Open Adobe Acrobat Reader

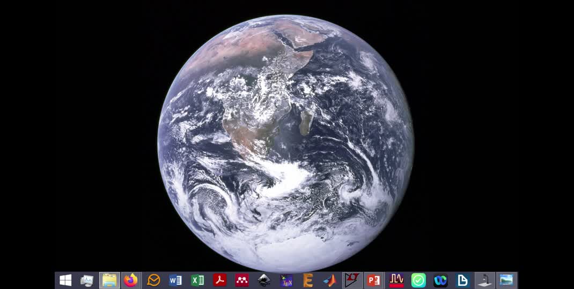pos(219,280)
